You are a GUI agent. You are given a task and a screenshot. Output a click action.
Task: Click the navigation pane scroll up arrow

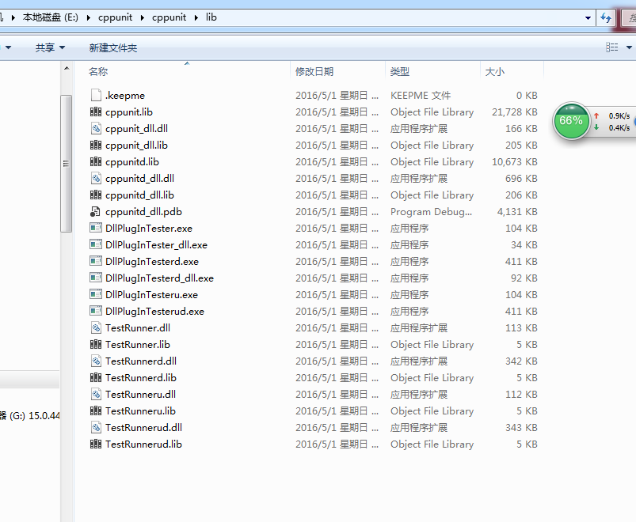67,68
